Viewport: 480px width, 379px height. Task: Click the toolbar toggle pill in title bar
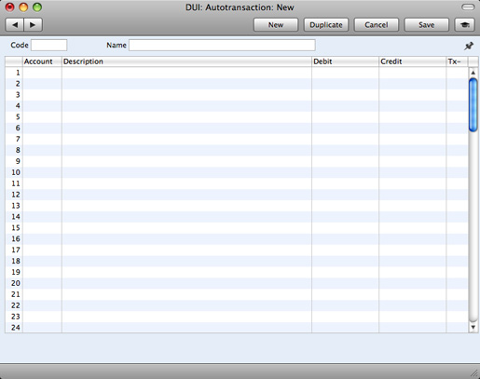click(x=468, y=7)
